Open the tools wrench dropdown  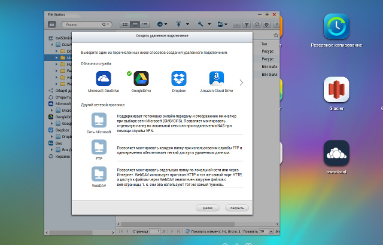[x=204, y=24]
